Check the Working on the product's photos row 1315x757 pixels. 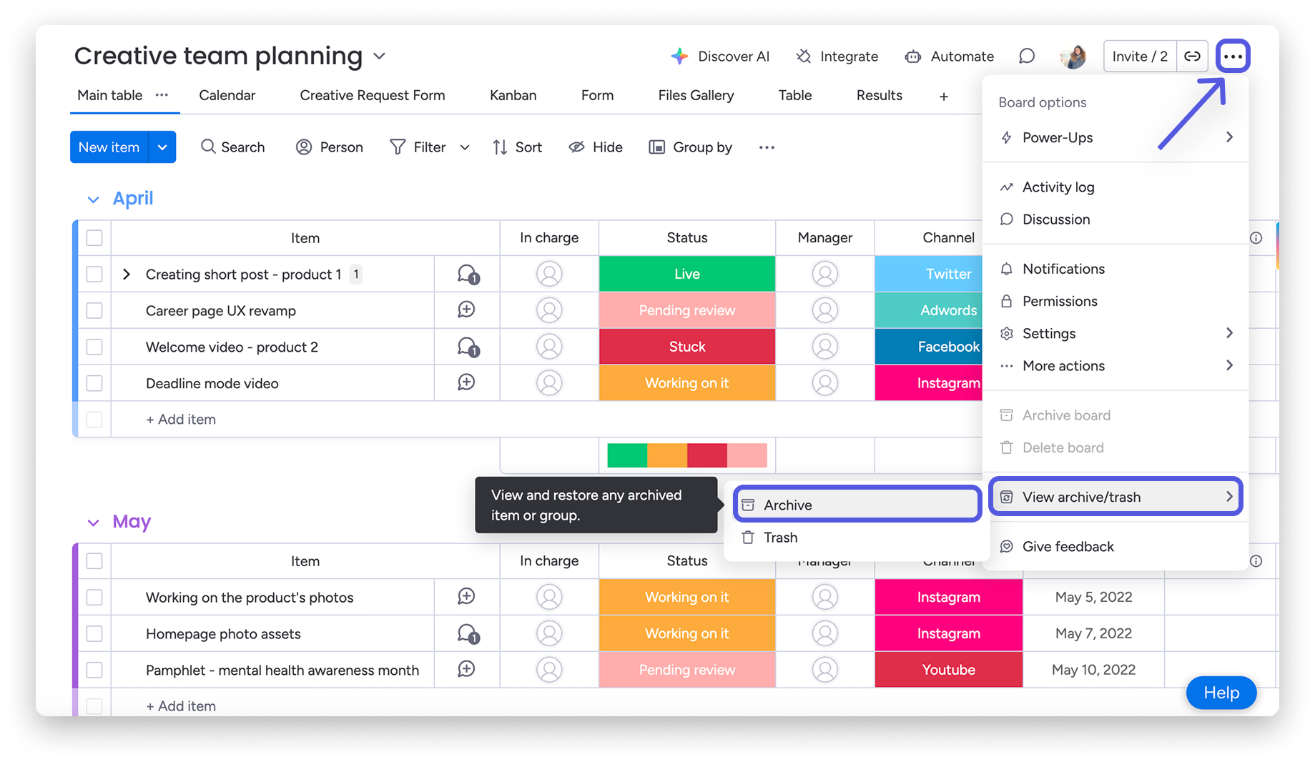94,597
